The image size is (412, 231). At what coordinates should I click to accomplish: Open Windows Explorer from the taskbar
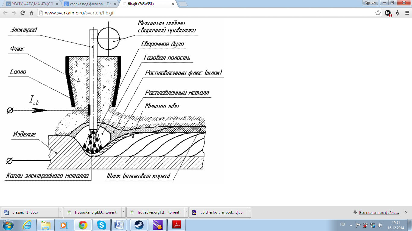[x=46, y=225]
